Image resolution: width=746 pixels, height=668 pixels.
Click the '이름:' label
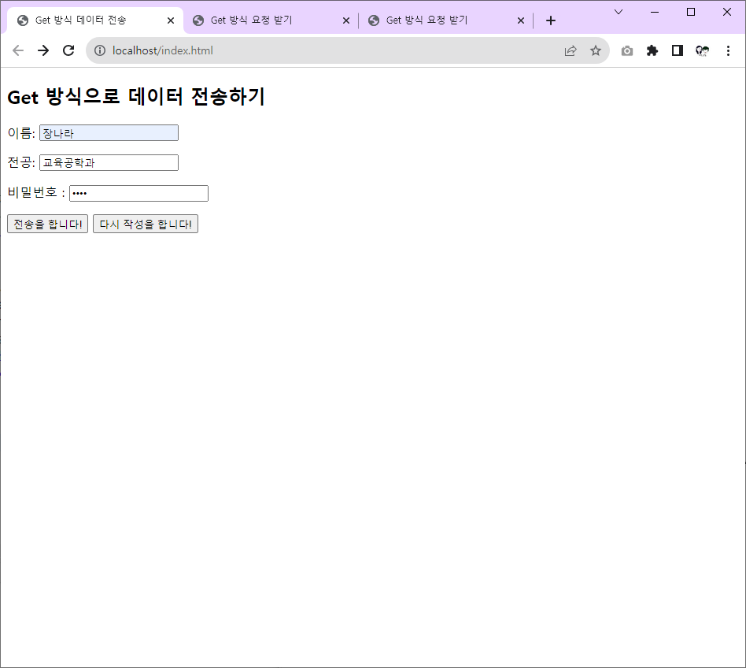[21, 133]
